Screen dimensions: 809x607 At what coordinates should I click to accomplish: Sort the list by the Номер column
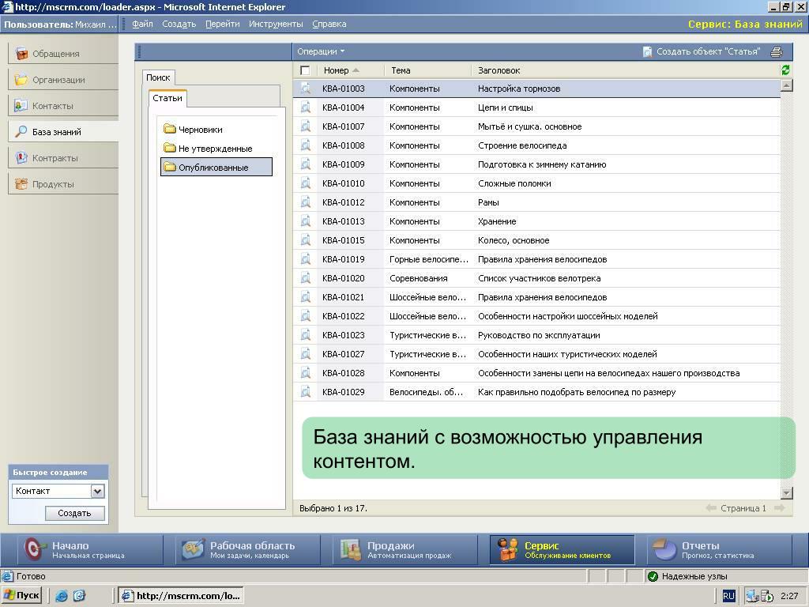pyautogui.click(x=341, y=70)
